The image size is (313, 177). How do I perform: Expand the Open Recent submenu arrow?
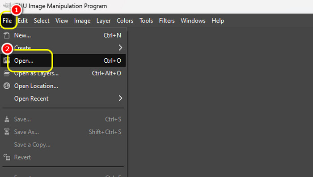[x=120, y=98]
